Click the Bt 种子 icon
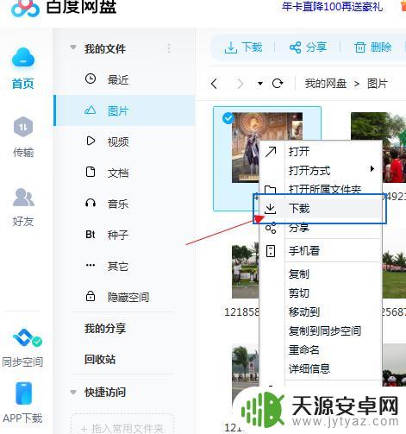 coord(91,235)
